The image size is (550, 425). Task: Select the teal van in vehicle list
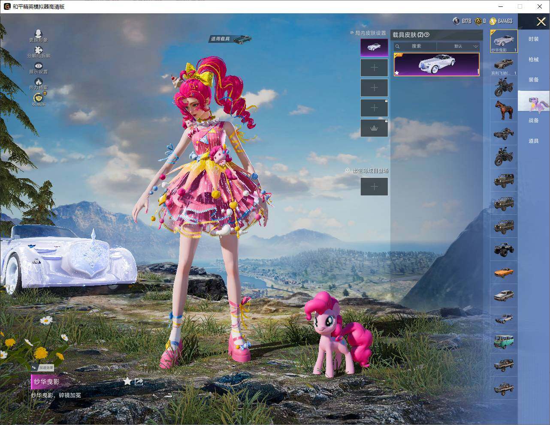coord(504,341)
